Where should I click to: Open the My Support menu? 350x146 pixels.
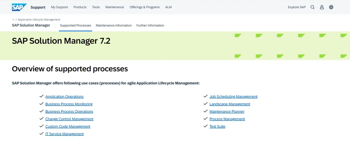pyautogui.click(x=59, y=7)
